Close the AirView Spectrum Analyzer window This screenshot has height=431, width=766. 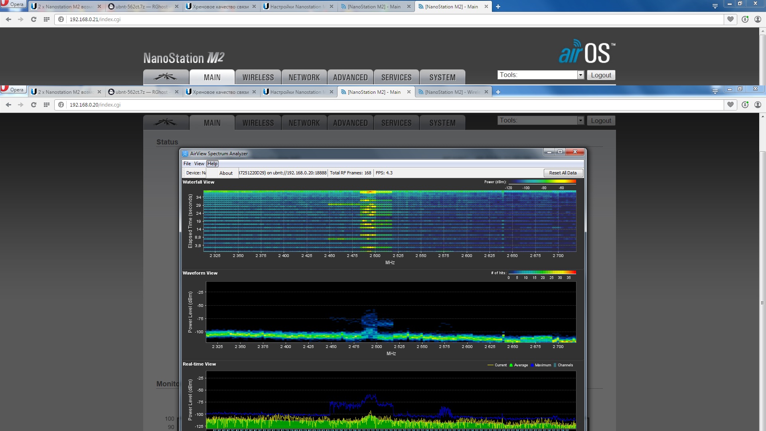[575, 152]
